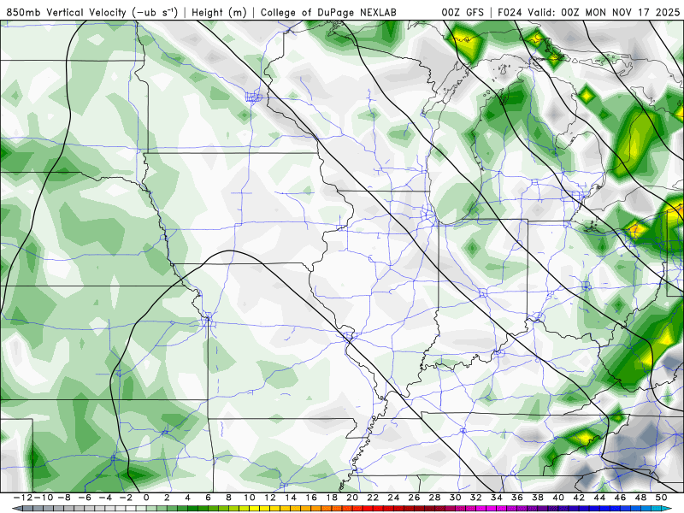Click the -10 colorbar label
Image resolution: width=684 pixels, height=513 pixels.
coord(44,498)
